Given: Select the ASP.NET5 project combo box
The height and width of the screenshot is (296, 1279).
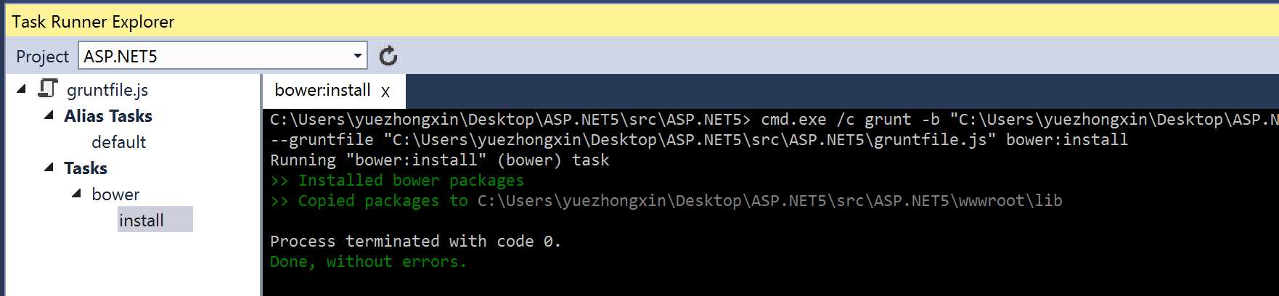Looking at the screenshot, I should click(x=222, y=56).
